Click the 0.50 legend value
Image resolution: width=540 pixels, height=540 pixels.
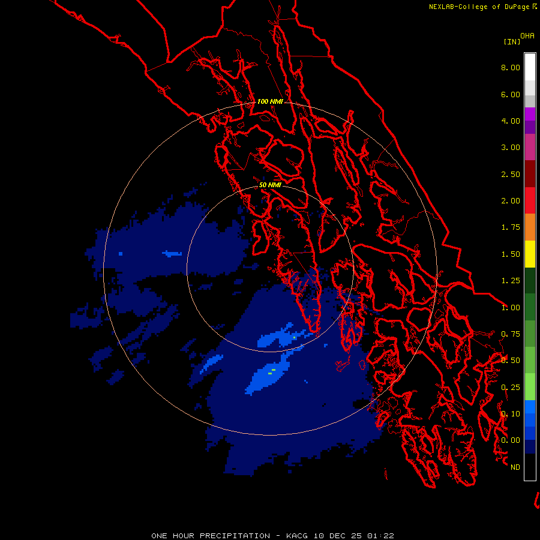(x=511, y=361)
